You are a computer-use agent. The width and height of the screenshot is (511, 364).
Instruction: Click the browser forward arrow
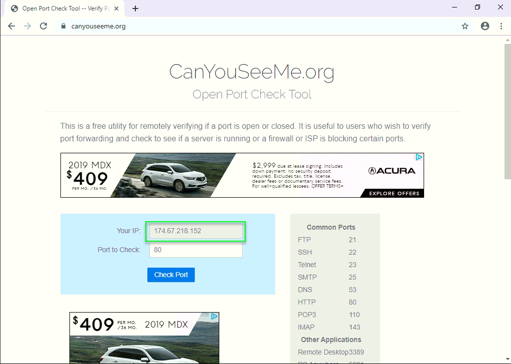[27, 26]
